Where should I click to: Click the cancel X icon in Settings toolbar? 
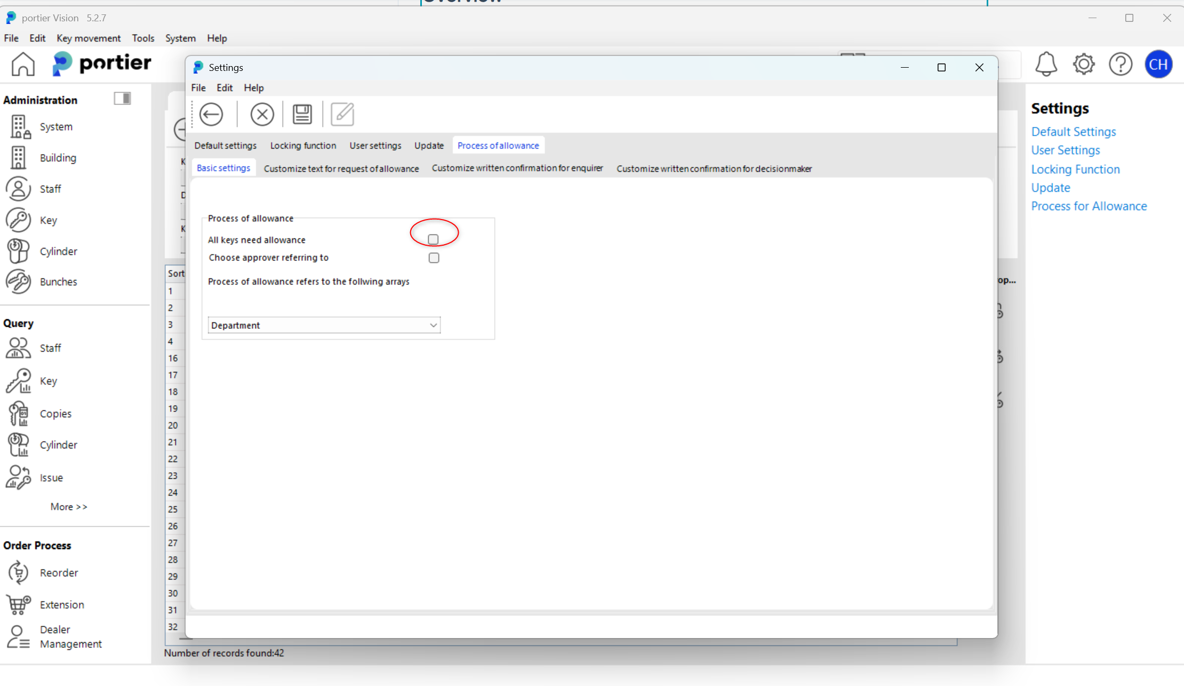point(262,115)
